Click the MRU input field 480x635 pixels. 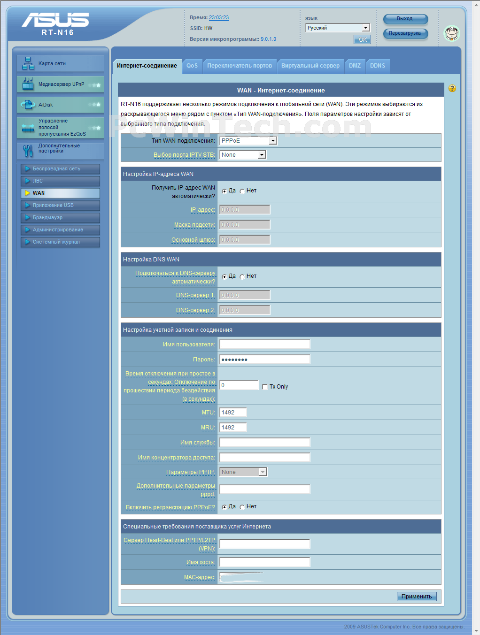point(233,428)
